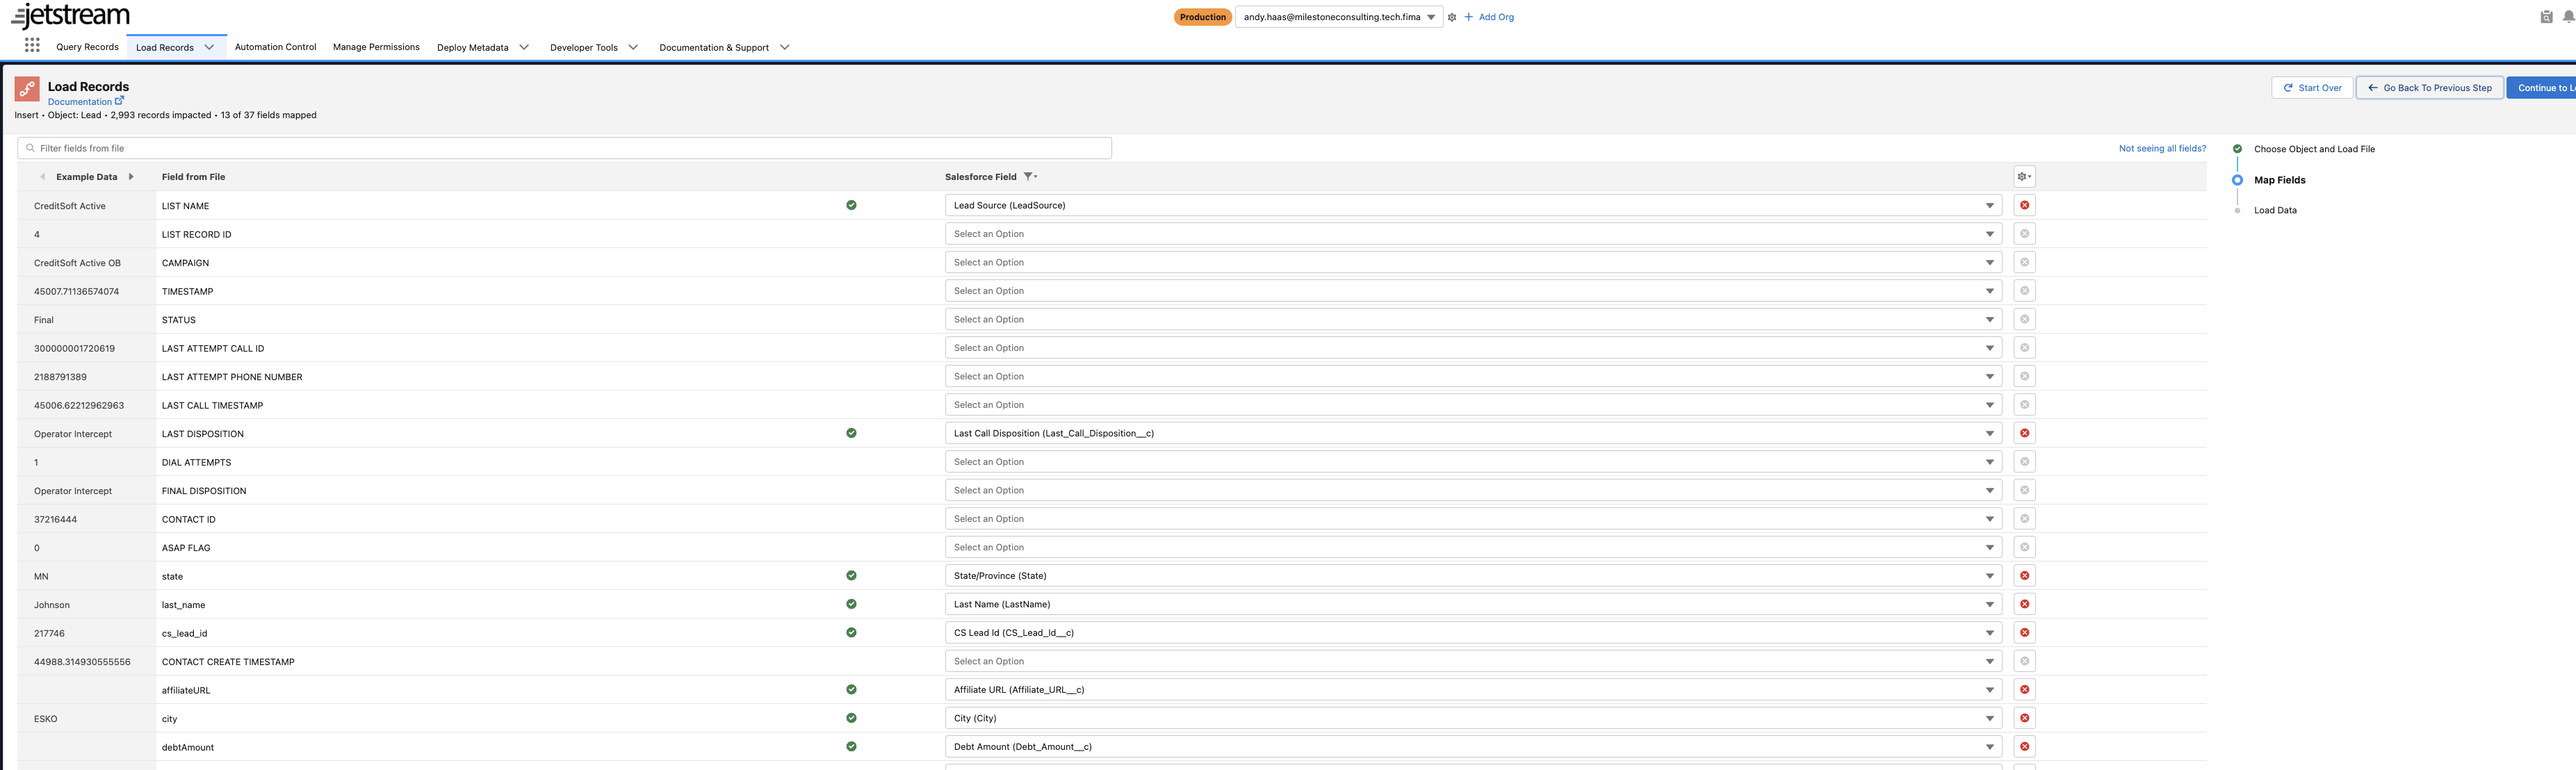
Task: Click the Map Fields step progress indicator
Action: coord(2237,180)
